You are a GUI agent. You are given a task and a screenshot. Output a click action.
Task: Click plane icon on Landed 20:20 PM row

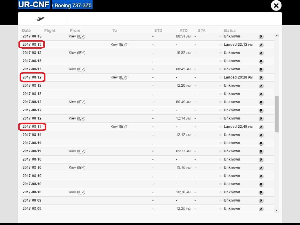261,77
